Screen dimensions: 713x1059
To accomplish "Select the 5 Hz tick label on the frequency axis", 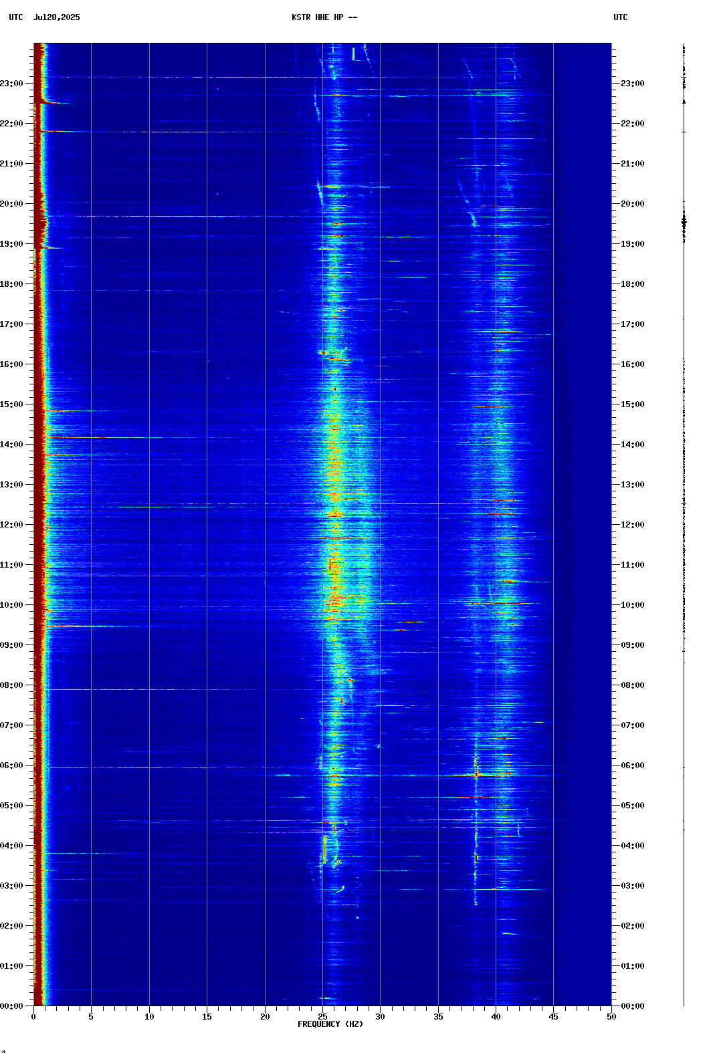I will [x=91, y=1017].
